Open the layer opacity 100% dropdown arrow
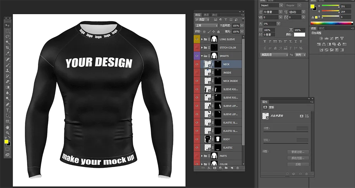This screenshot has width=355, height=188. pyautogui.click(x=242, y=26)
